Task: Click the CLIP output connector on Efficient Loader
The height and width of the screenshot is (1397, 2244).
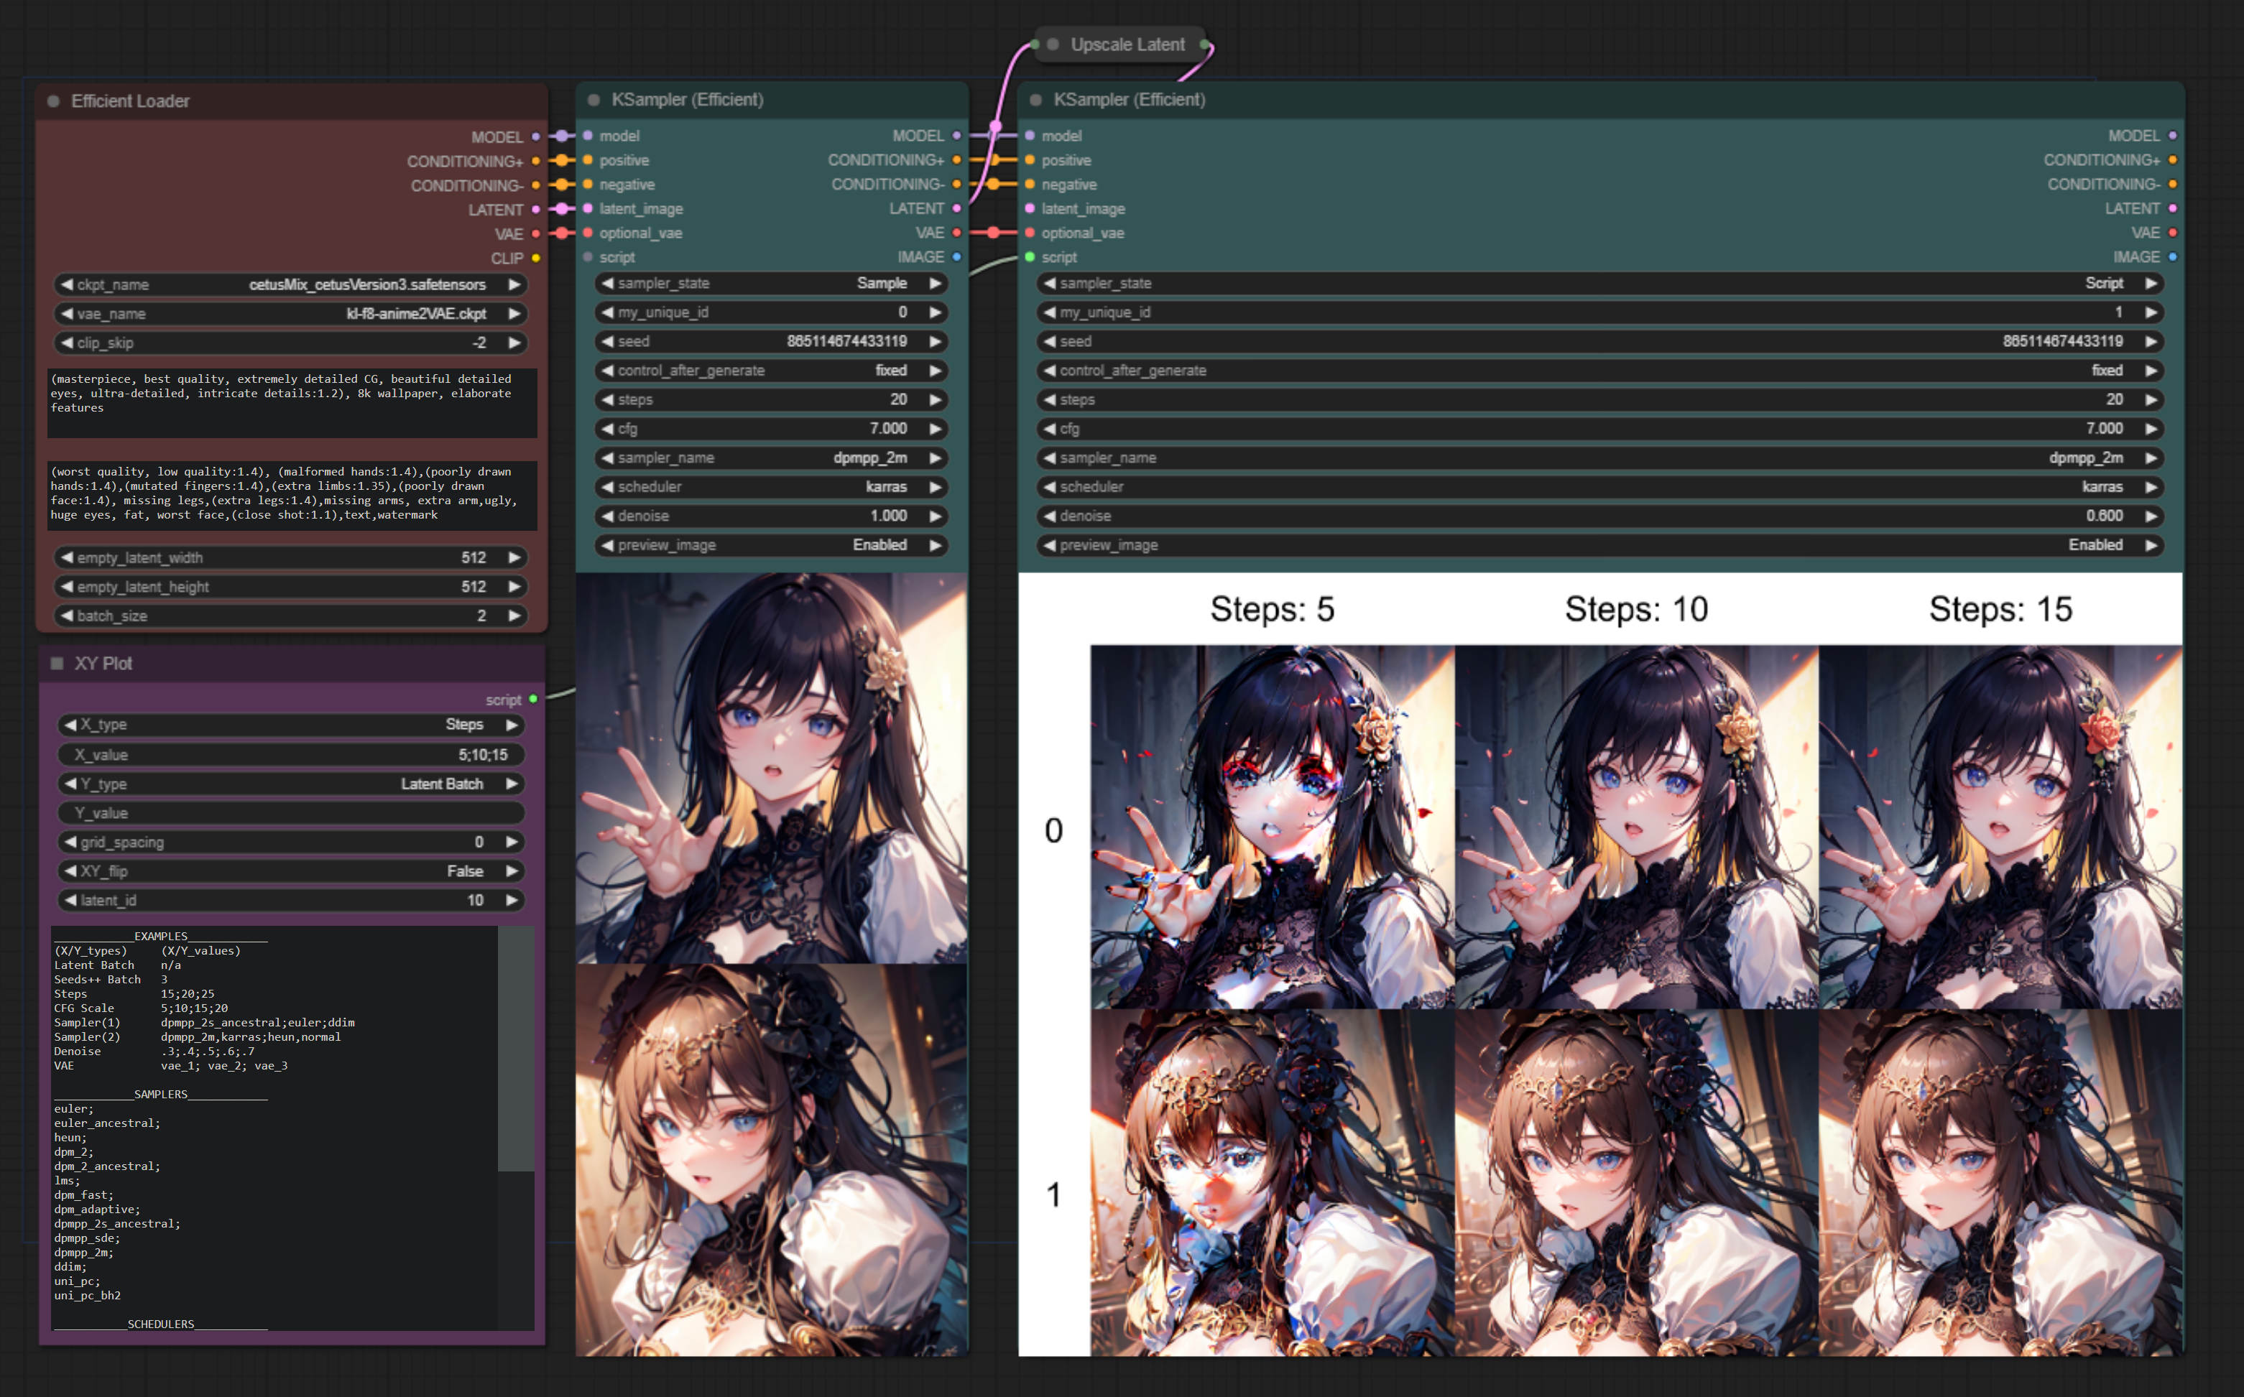Action: point(536,259)
